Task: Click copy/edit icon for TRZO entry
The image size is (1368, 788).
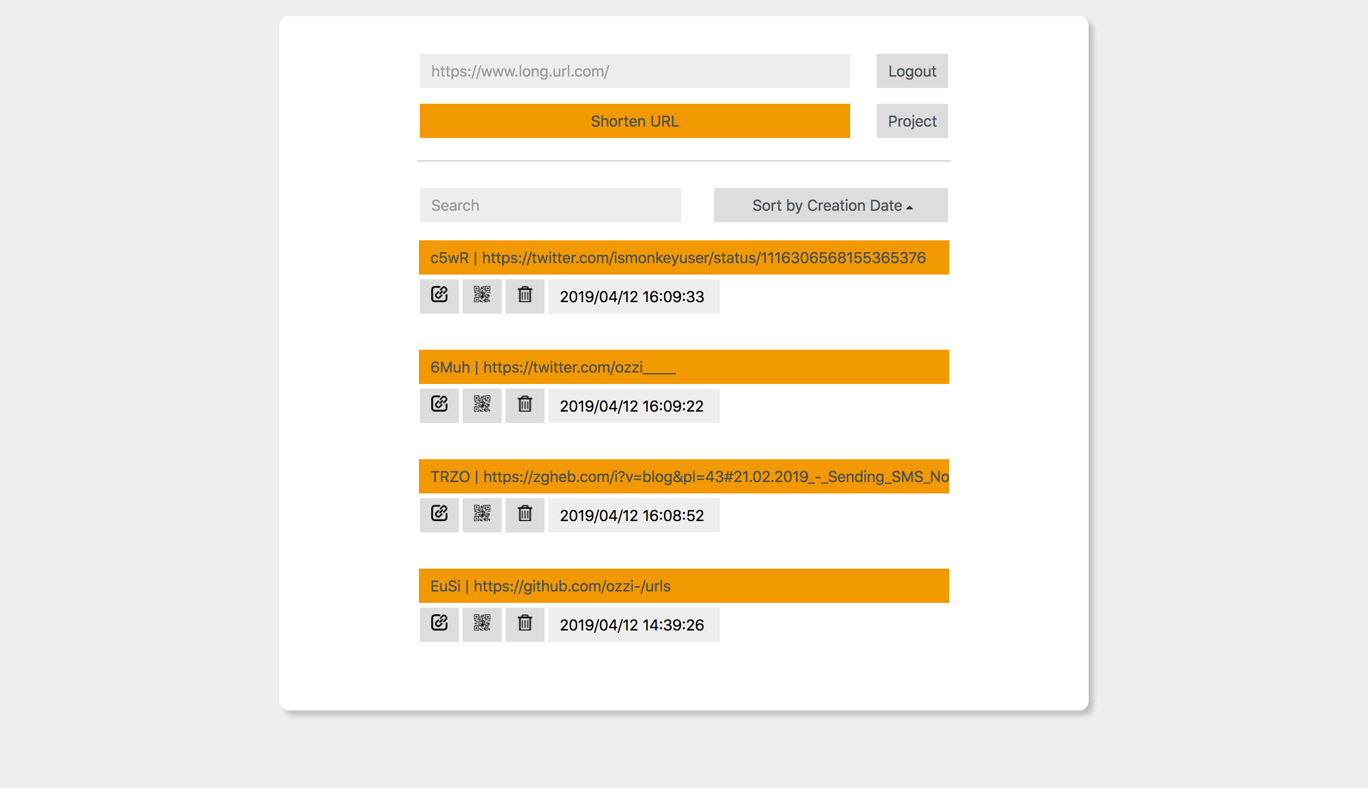Action: pyautogui.click(x=439, y=515)
